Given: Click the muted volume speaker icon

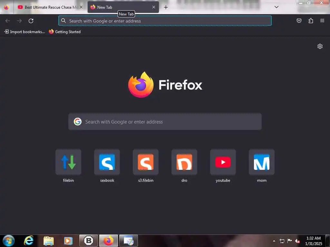Looking at the screenshot, I should tap(297, 241).
